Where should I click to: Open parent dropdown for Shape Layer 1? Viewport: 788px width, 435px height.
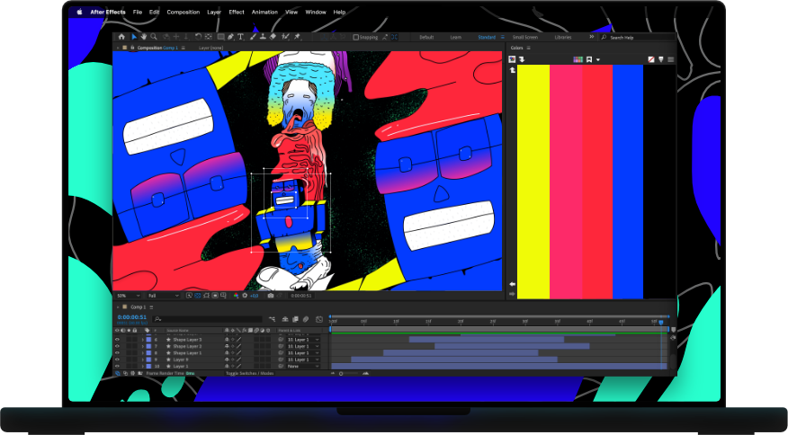(303, 352)
